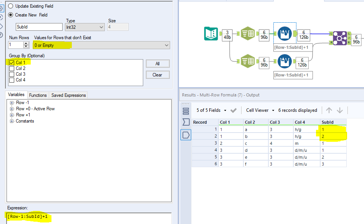This screenshot has height=224, width=364.
Task: Select the upper Multi-Row Formula tool
Action: (x=285, y=34)
